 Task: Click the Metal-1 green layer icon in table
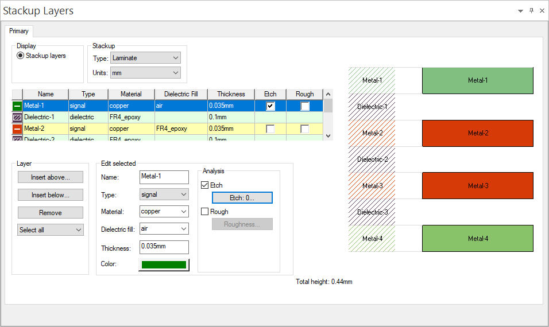point(17,106)
